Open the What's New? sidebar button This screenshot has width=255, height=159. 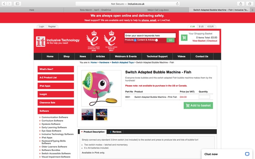click(x=55, y=69)
